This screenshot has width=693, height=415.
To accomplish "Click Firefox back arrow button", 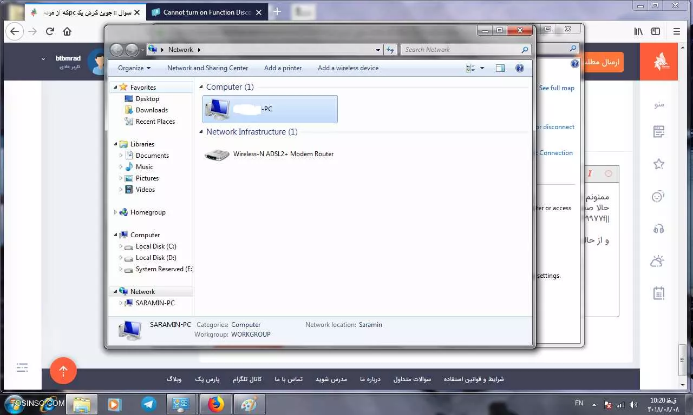I will pos(15,31).
